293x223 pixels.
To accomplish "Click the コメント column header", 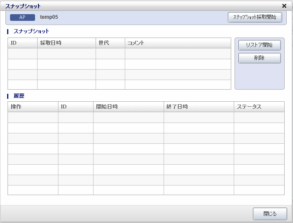I will [178, 43].
